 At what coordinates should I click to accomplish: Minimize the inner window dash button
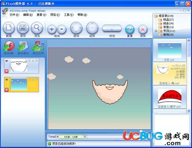pos(181,11)
